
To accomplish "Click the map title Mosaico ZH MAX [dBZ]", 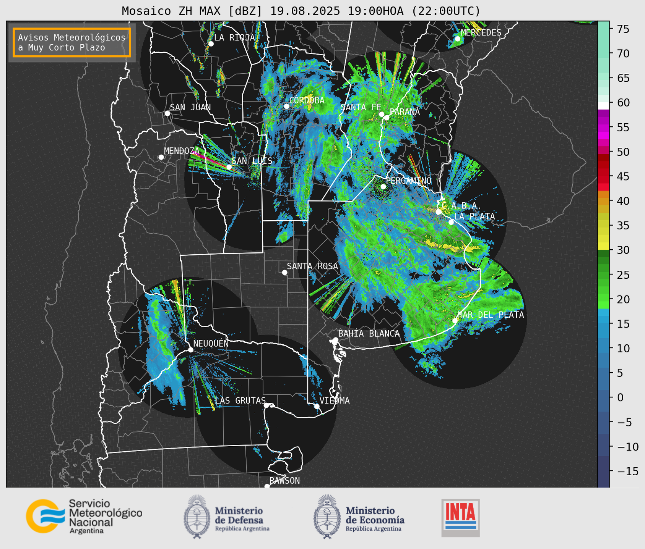I will coord(192,11).
